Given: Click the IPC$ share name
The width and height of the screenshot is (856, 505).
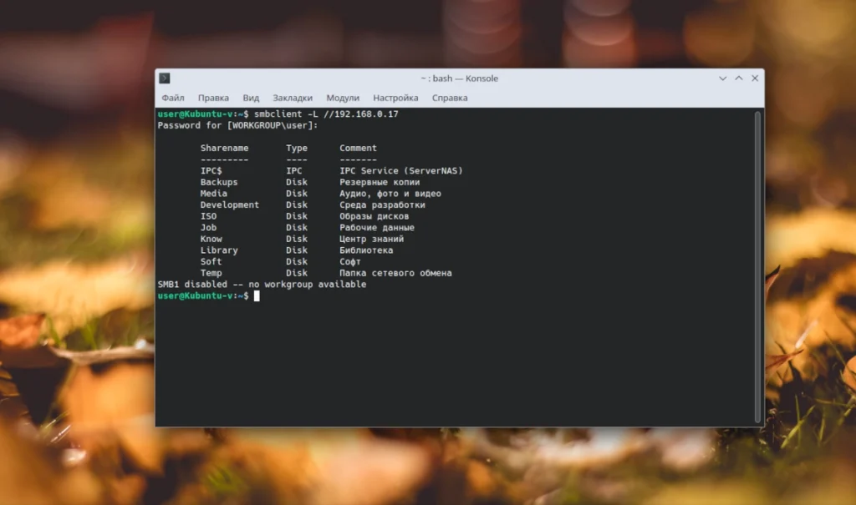Looking at the screenshot, I should [211, 170].
